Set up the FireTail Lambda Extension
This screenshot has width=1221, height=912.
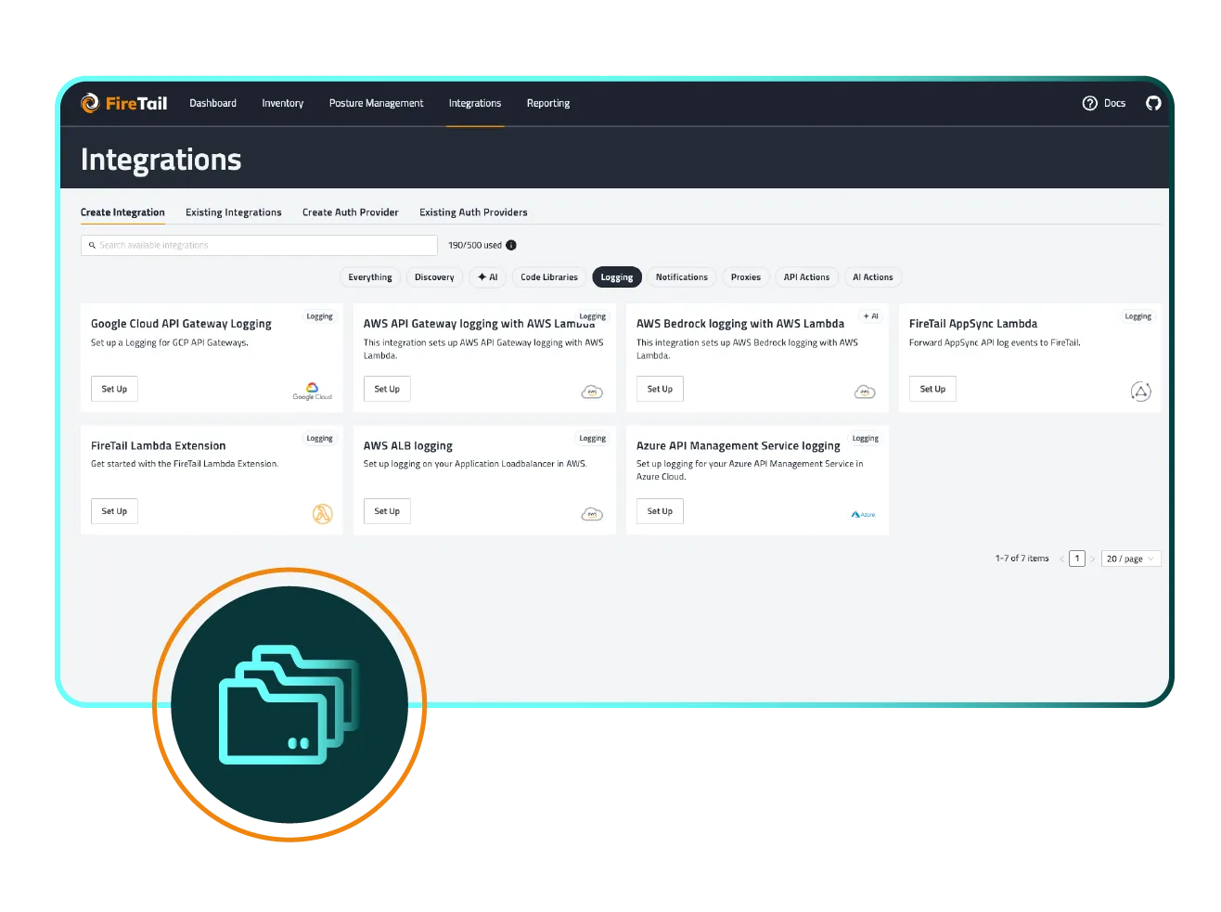(x=114, y=511)
